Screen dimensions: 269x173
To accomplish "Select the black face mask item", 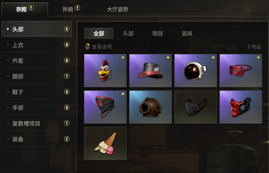I will [x=196, y=107].
